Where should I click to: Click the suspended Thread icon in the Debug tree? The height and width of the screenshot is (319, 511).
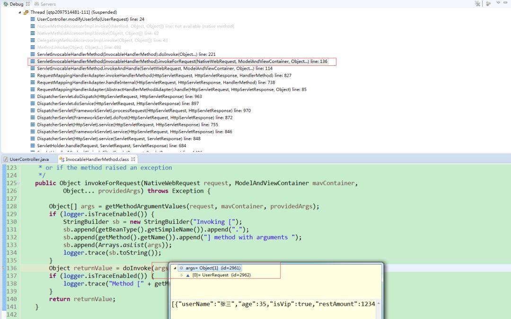pyautogui.click(x=26, y=12)
